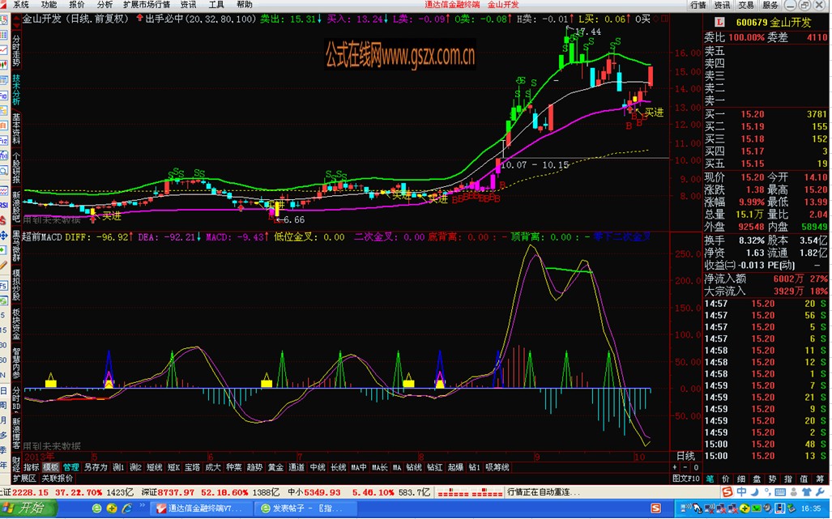Select the 起爆 indicator template
This screenshot has width=832, height=519.
[455, 467]
